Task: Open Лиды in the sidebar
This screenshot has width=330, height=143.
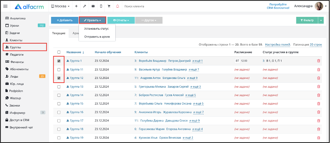Action: 11,77
